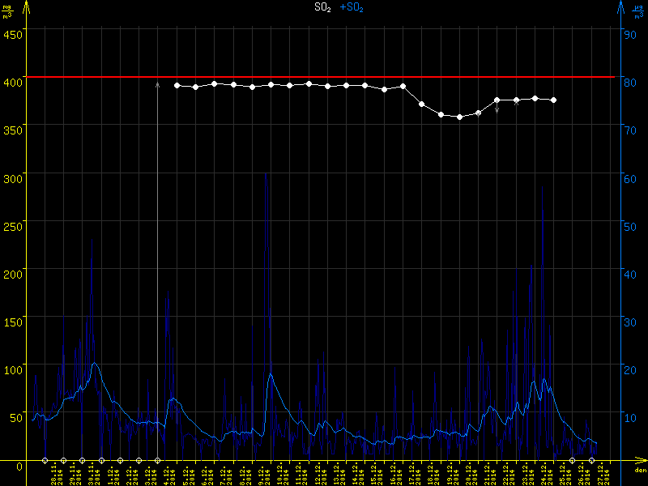Click the 'den' x-axis label
Screen dimensions: 648x486
(x=639, y=471)
